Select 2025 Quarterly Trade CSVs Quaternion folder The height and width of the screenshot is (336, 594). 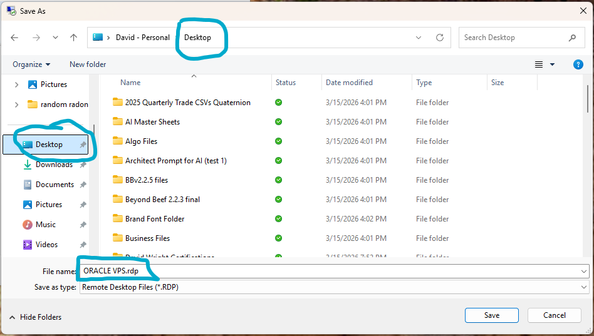coord(187,103)
